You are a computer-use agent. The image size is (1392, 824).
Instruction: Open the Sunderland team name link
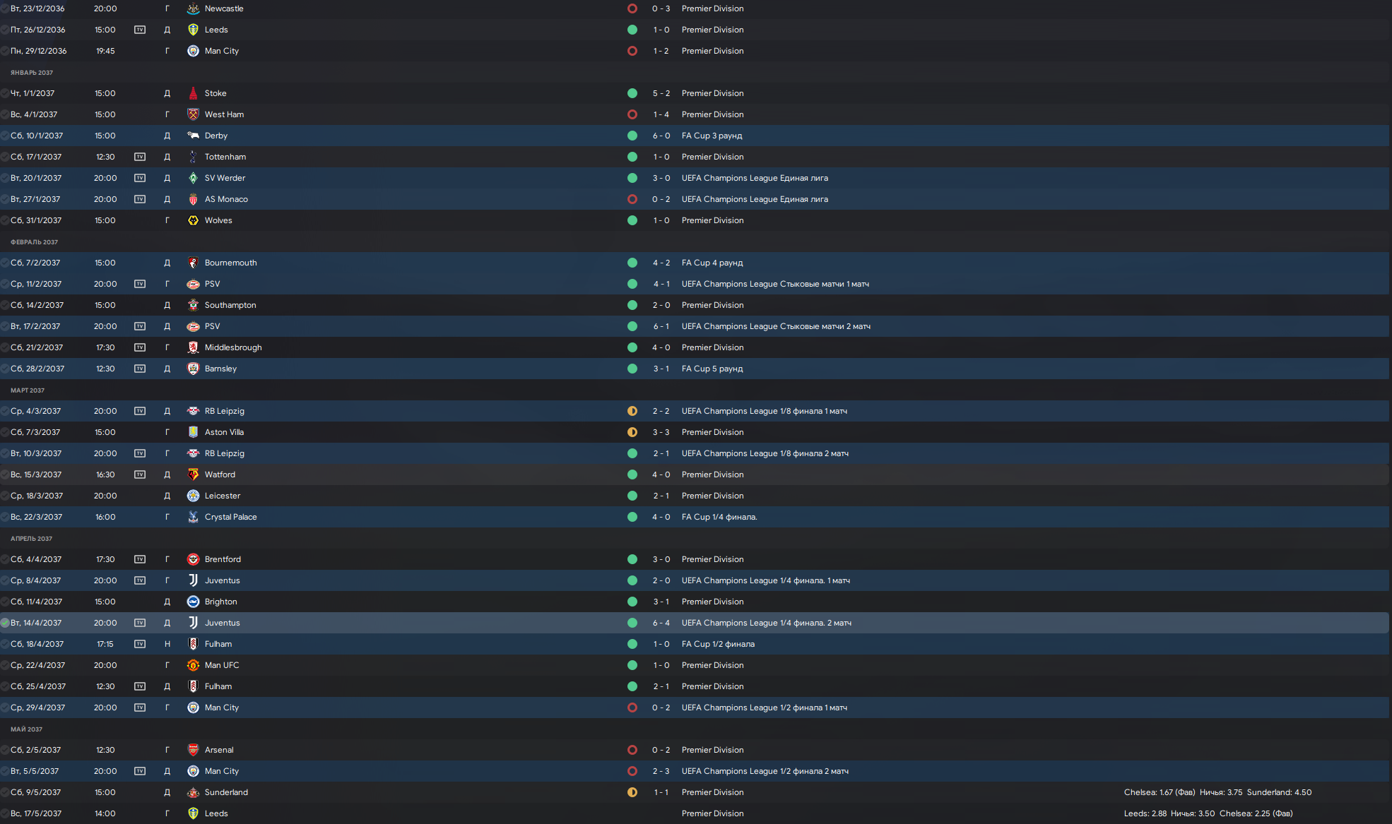pos(226,792)
